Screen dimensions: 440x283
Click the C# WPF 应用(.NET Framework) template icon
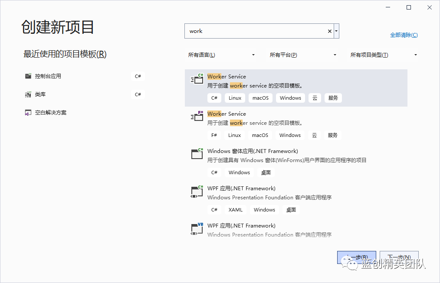197,192
